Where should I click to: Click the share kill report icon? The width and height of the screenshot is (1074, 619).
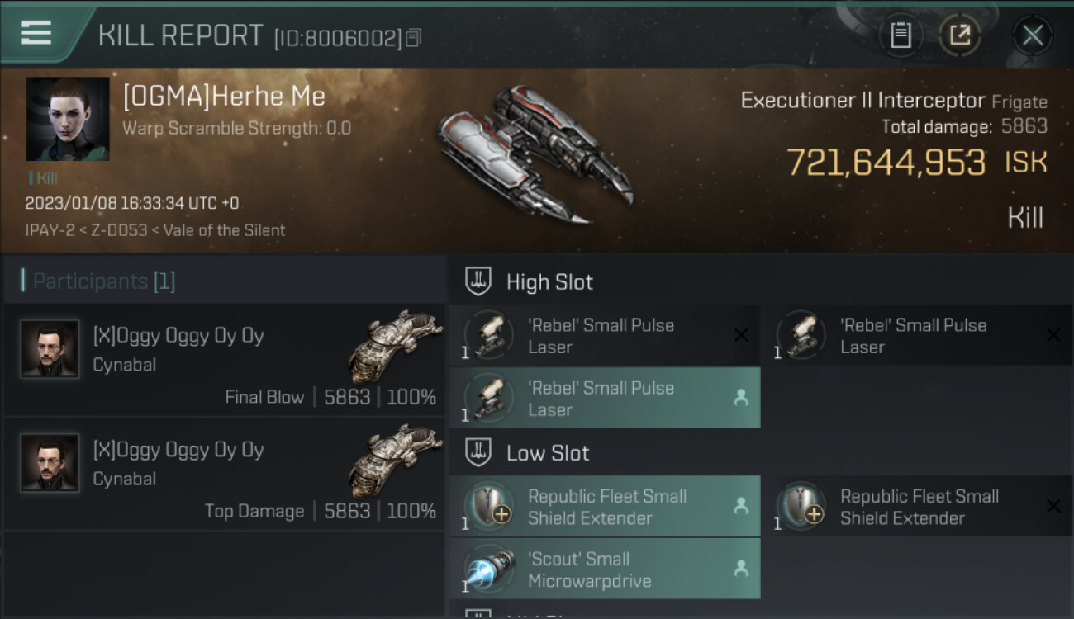pyautogui.click(x=959, y=35)
